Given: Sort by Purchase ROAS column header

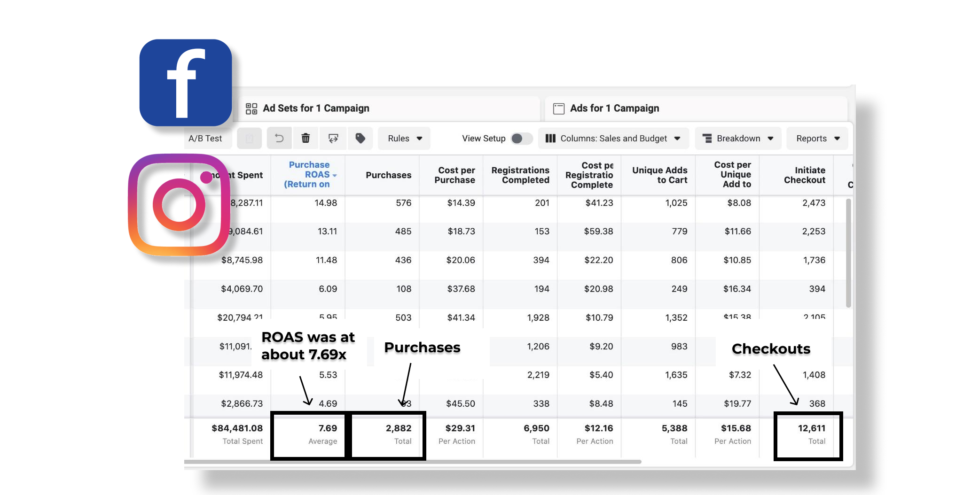Looking at the screenshot, I should tap(308, 175).
